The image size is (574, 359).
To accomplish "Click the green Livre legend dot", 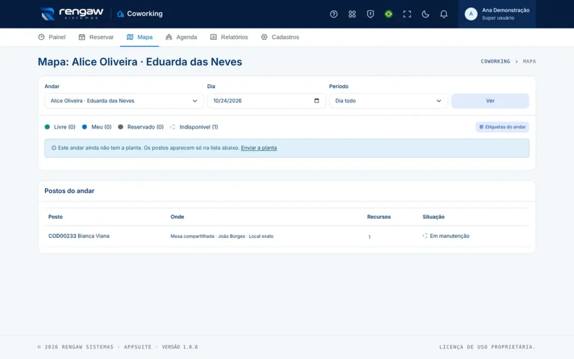I will [x=47, y=127].
